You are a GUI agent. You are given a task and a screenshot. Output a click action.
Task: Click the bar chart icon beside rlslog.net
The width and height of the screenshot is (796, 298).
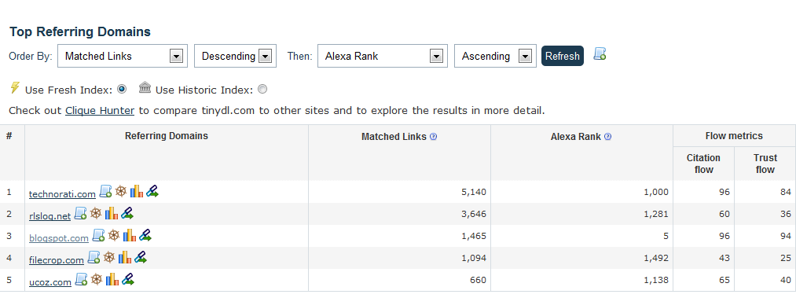[111, 213]
